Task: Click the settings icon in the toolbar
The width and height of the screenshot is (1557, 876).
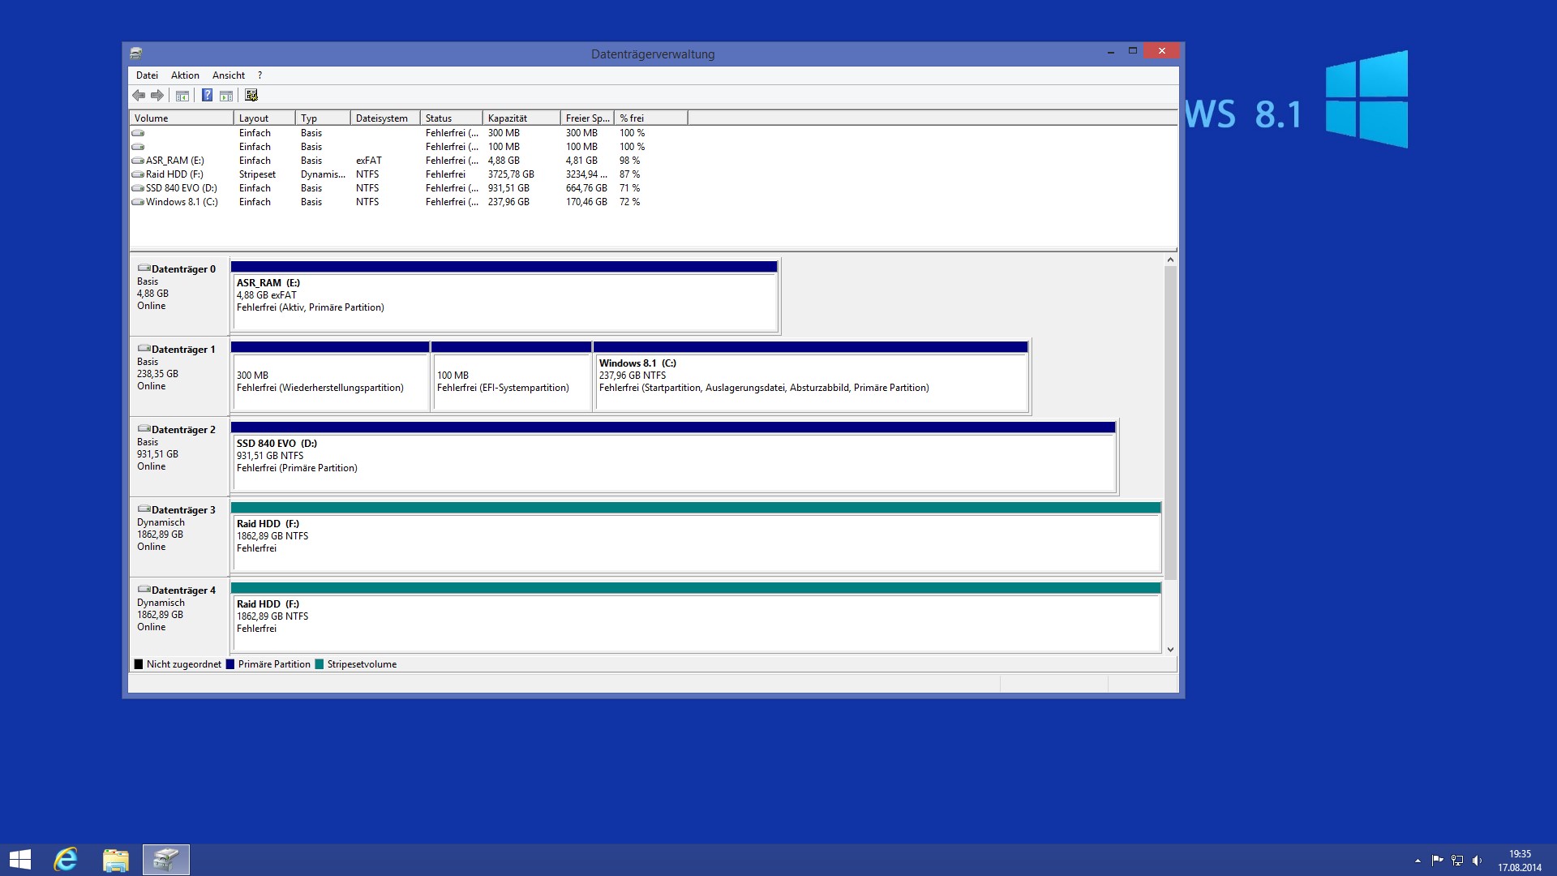Action: coord(251,96)
